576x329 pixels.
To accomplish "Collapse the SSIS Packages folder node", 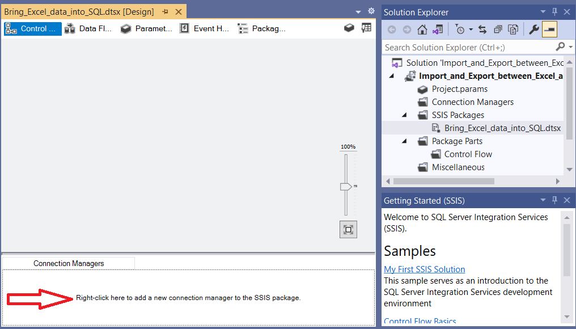I will 405,115.
